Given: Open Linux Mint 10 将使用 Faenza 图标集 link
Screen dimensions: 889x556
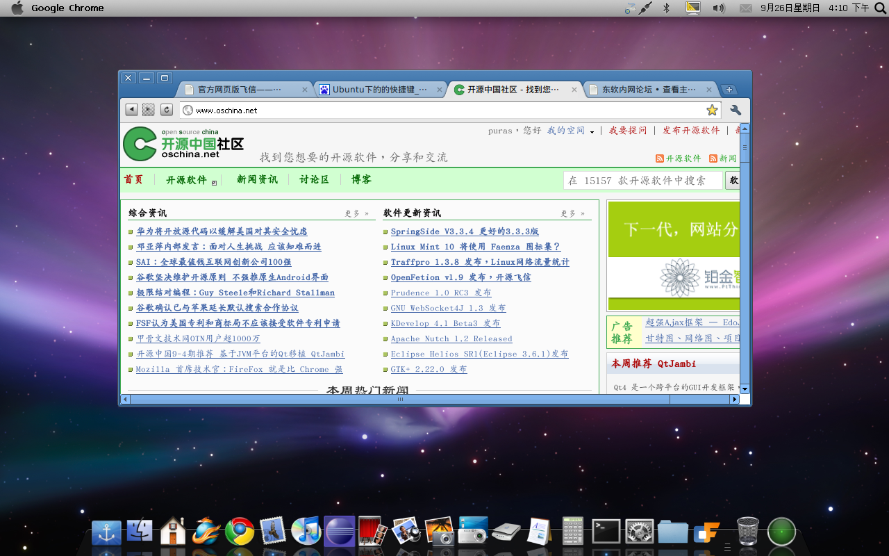Looking at the screenshot, I should (x=476, y=247).
